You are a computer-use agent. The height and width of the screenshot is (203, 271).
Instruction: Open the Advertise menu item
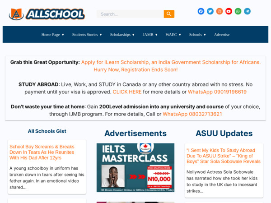pyautogui.click(x=222, y=35)
